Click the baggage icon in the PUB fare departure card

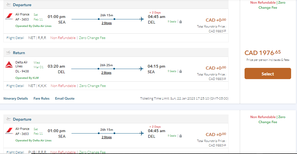pyautogui.click(x=180, y=136)
